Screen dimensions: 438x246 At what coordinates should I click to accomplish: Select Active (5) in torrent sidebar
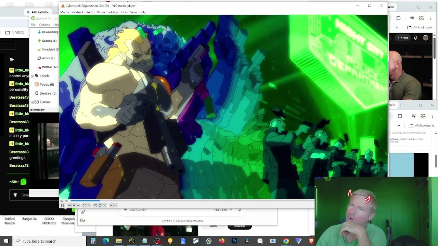pyautogui.click(x=46, y=58)
